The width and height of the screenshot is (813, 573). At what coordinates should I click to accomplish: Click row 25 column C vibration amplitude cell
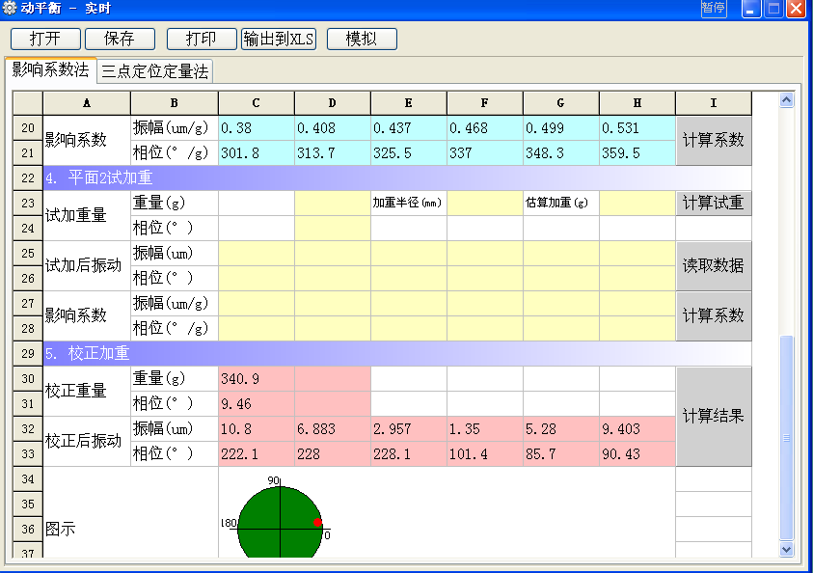tap(257, 253)
